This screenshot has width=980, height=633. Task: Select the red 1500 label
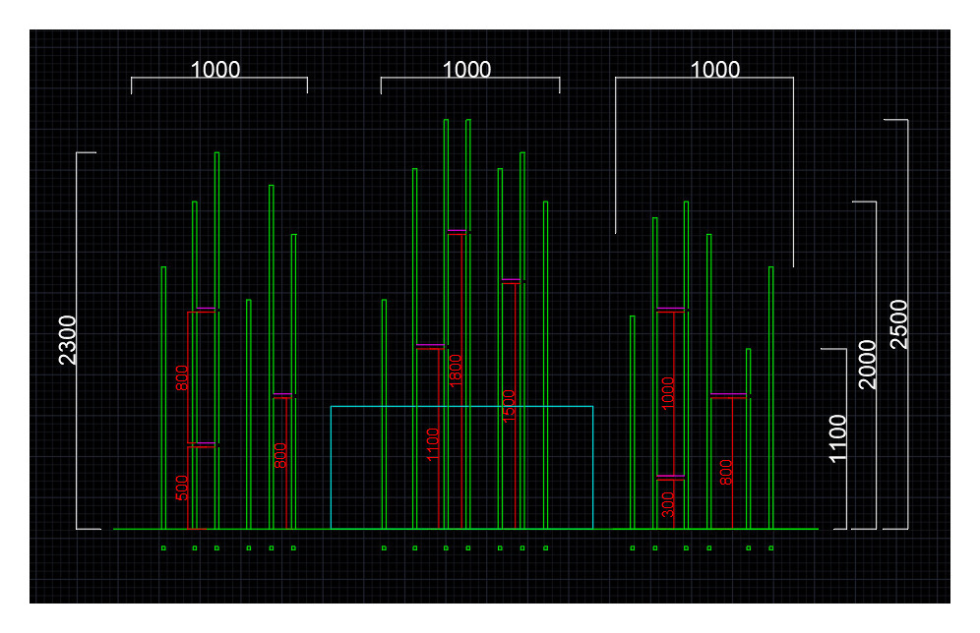[509, 406]
